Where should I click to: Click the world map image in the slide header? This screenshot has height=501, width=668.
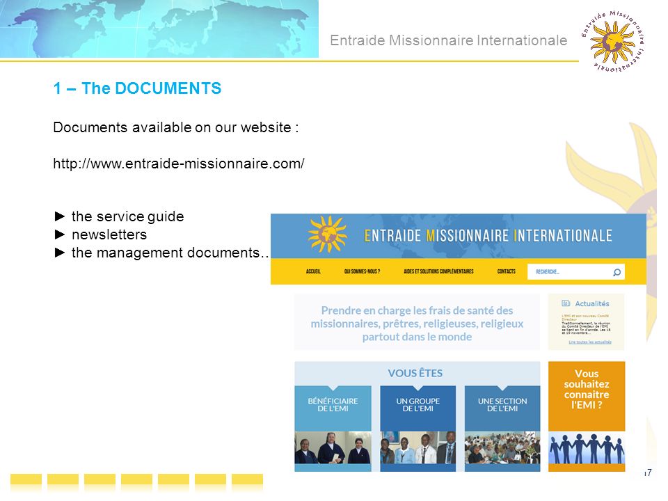pos(159,29)
